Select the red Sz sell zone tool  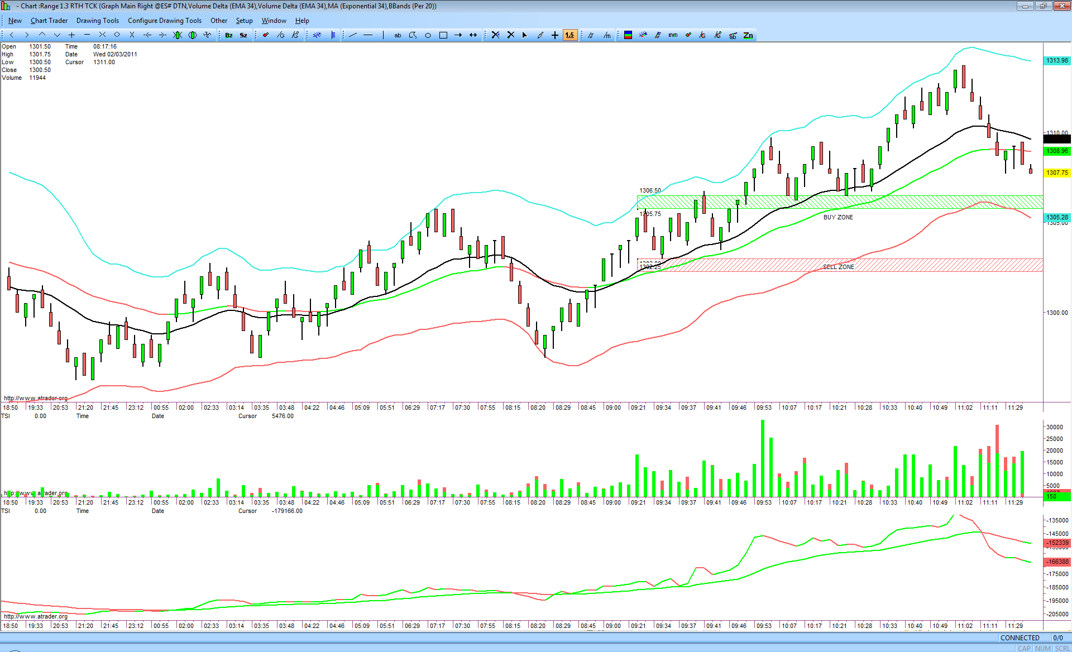tap(243, 35)
